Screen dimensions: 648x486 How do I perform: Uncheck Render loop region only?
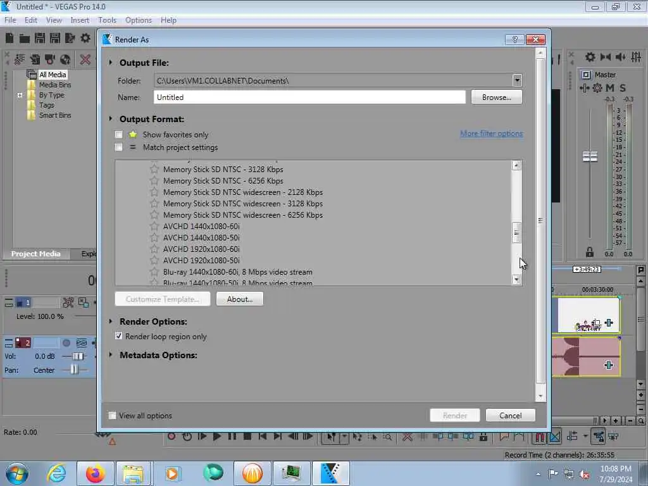coord(118,336)
